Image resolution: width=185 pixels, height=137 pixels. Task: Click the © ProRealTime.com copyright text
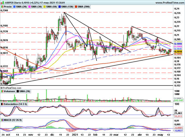click(x=11, y=88)
